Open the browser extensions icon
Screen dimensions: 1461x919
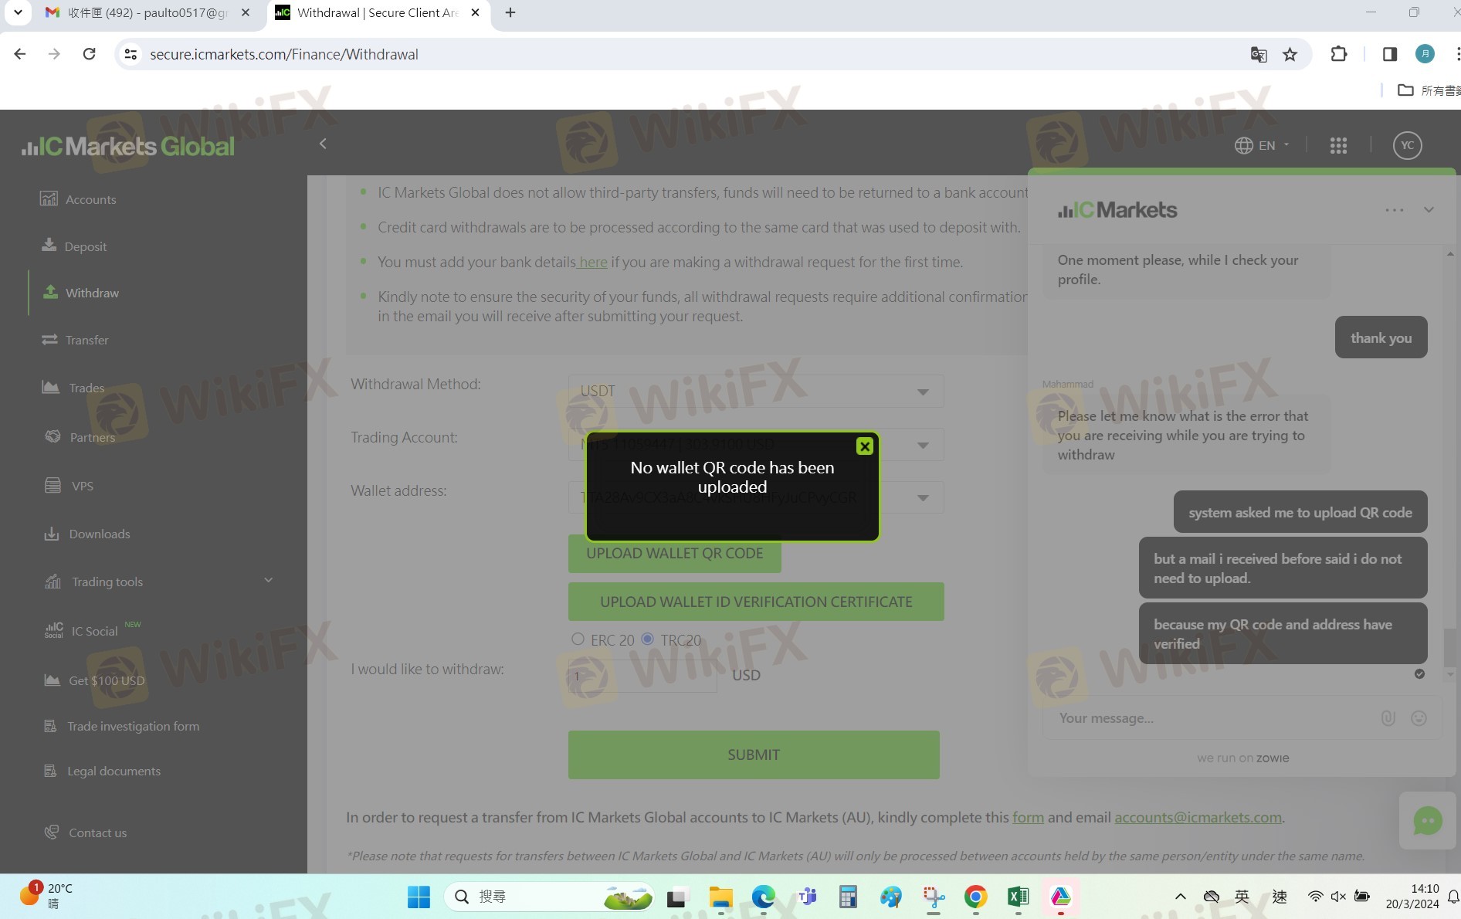click(x=1339, y=54)
